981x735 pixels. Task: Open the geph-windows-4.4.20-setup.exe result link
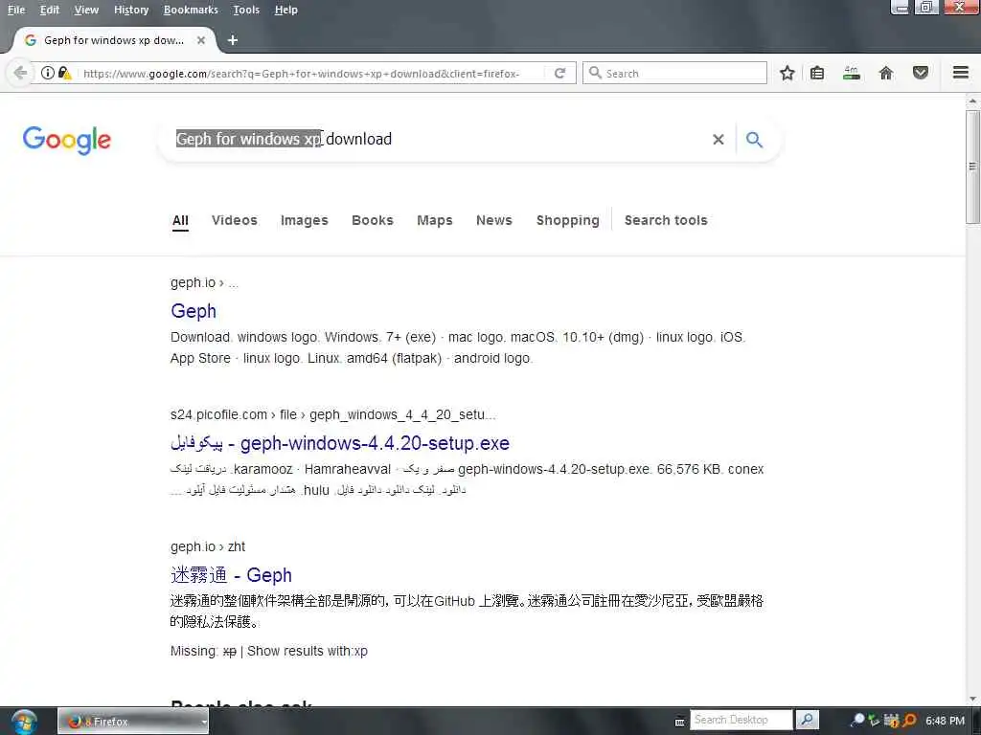[x=340, y=443]
